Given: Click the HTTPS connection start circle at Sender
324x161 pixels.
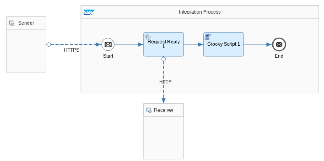Looking at the screenshot, I should (49, 44).
